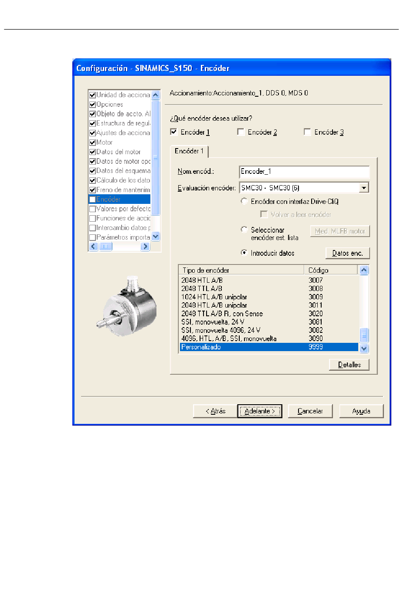414x609 pixels.
Task: Open help via the Ayuda button
Action: [x=361, y=411]
